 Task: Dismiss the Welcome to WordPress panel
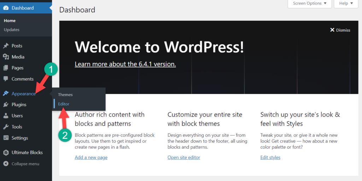(340, 30)
